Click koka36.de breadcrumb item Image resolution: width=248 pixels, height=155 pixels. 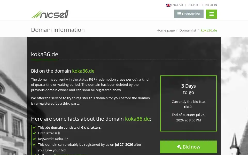click(209, 30)
